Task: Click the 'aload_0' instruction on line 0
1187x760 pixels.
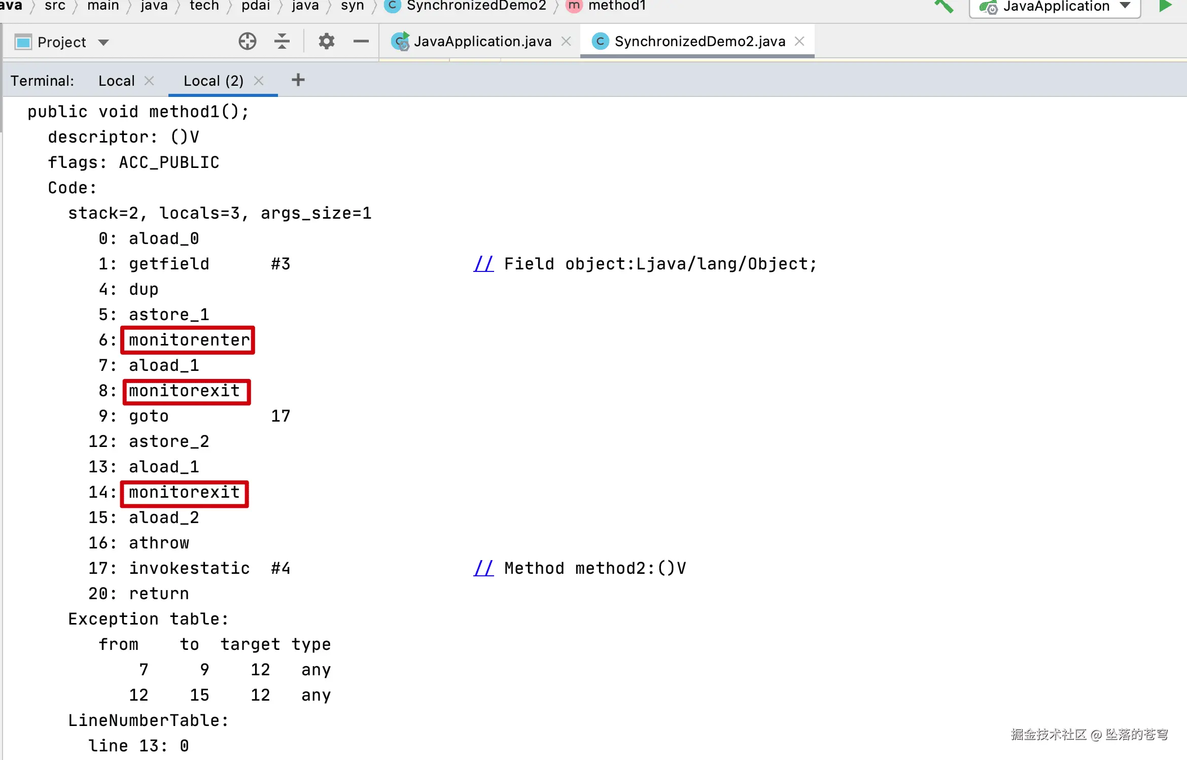Action: click(x=164, y=238)
